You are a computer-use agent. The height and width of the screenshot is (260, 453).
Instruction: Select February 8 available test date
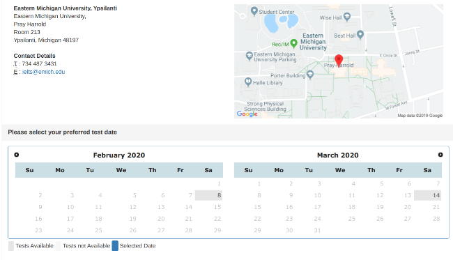(x=208, y=195)
